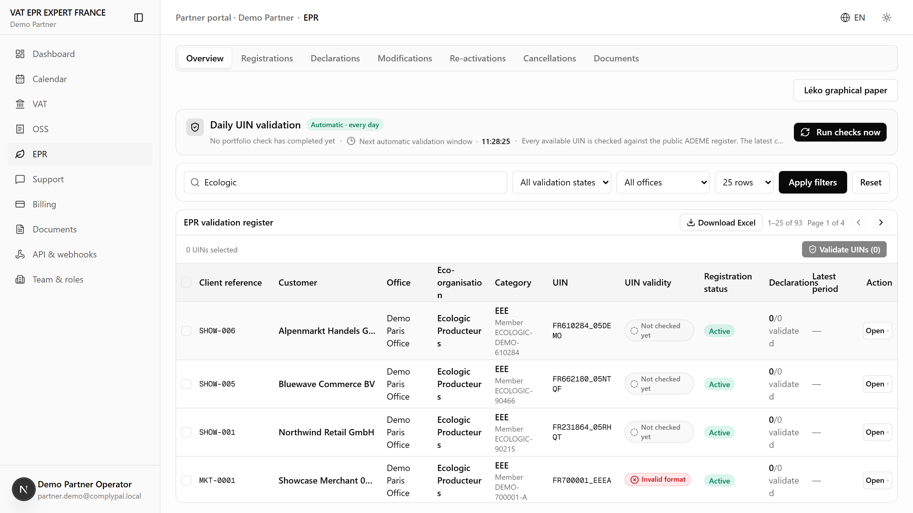913x513 pixels.
Task: Open action menu for Bluewave Commerce BV
Action: pos(877,384)
